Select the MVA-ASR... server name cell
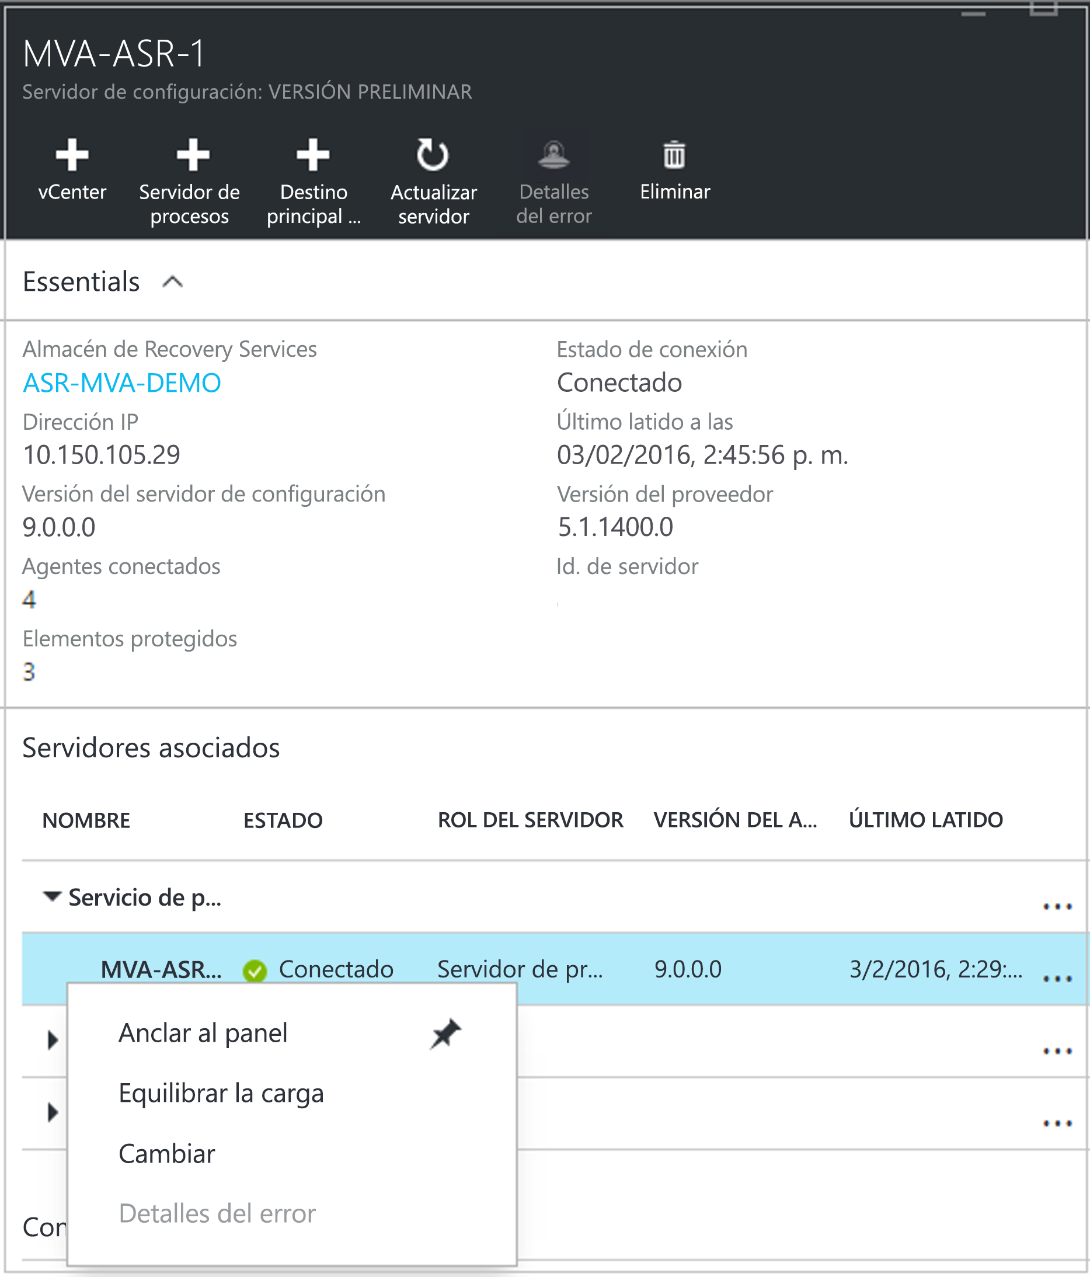 (161, 969)
